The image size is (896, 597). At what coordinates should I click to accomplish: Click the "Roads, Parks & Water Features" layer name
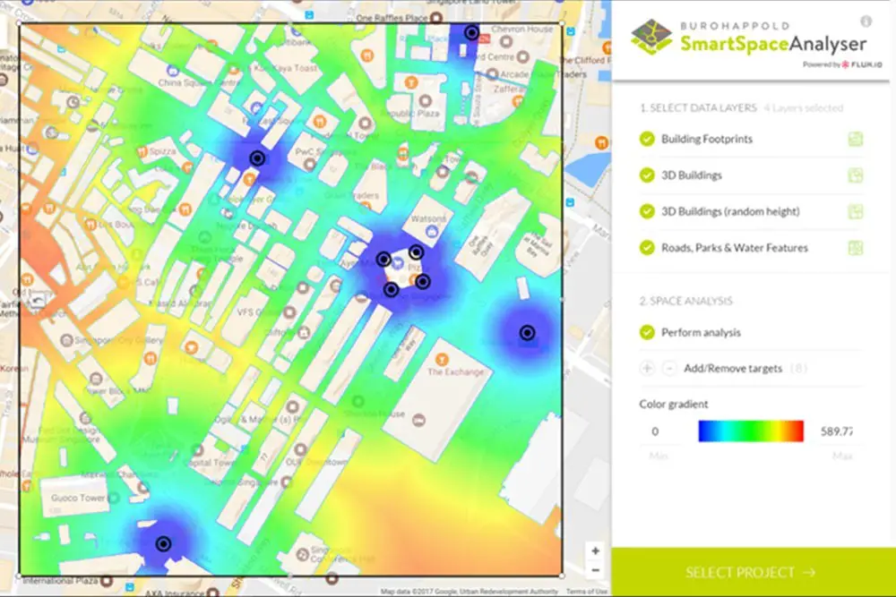[735, 248]
